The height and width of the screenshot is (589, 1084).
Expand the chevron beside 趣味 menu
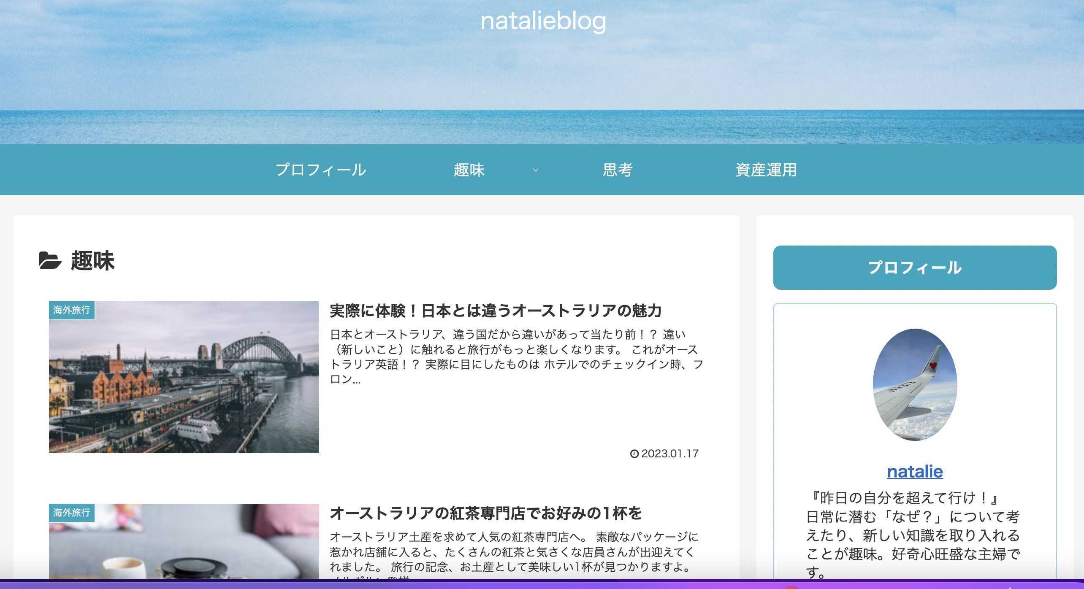[535, 170]
